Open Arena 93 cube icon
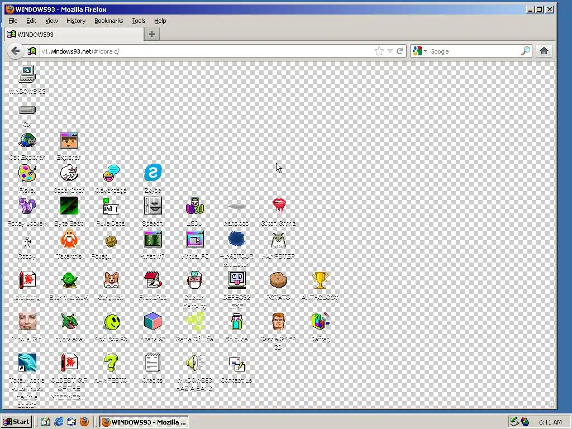The image size is (572, 429). tap(152, 321)
